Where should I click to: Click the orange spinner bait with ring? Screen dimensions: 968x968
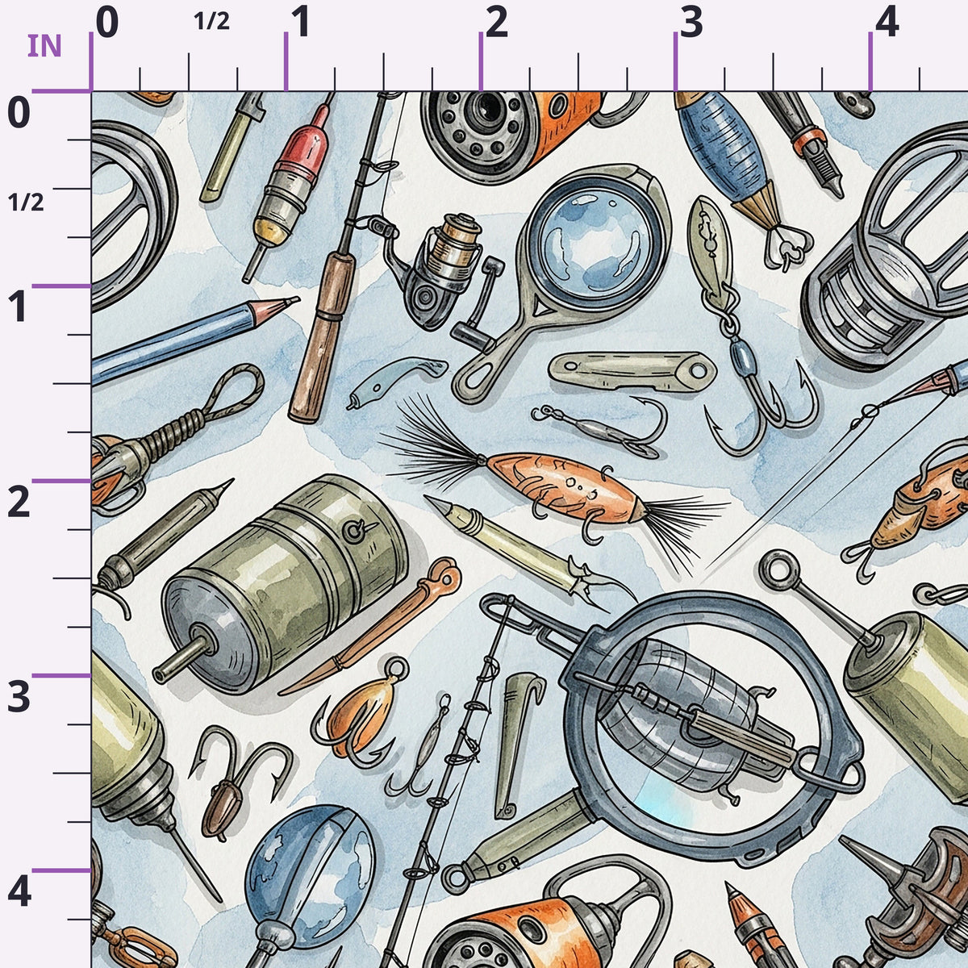click(359, 711)
